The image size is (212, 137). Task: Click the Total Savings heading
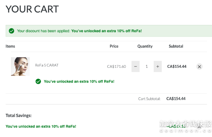(x=18, y=116)
